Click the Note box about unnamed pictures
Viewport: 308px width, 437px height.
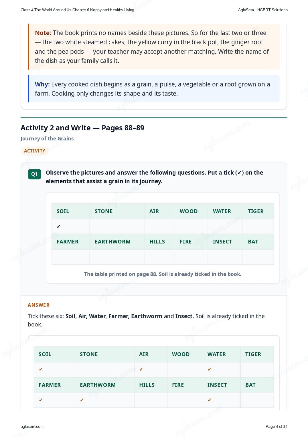154,47
